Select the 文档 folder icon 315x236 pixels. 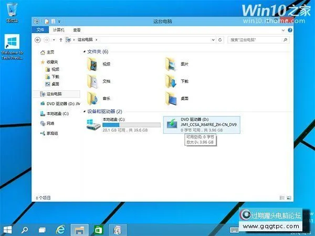tap(92, 81)
